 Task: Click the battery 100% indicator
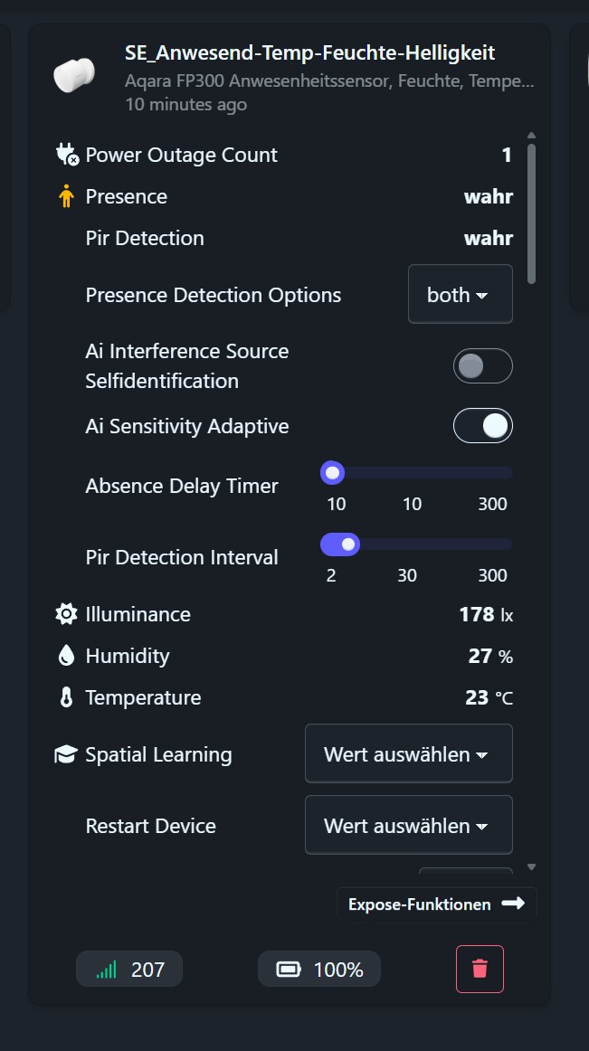tap(319, 970)
